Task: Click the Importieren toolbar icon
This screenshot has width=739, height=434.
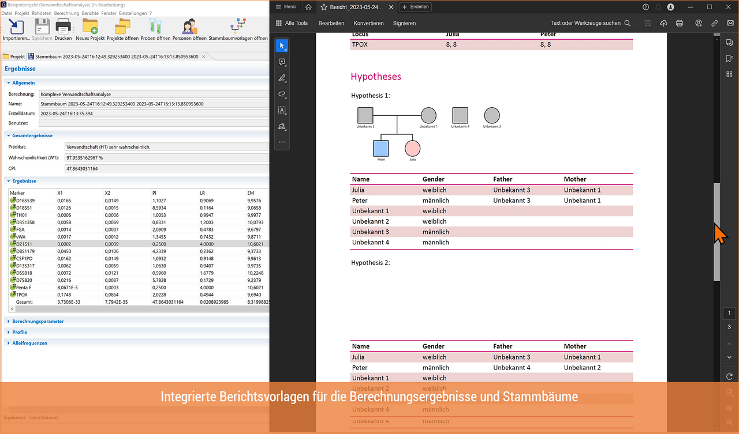Action: 16,27
